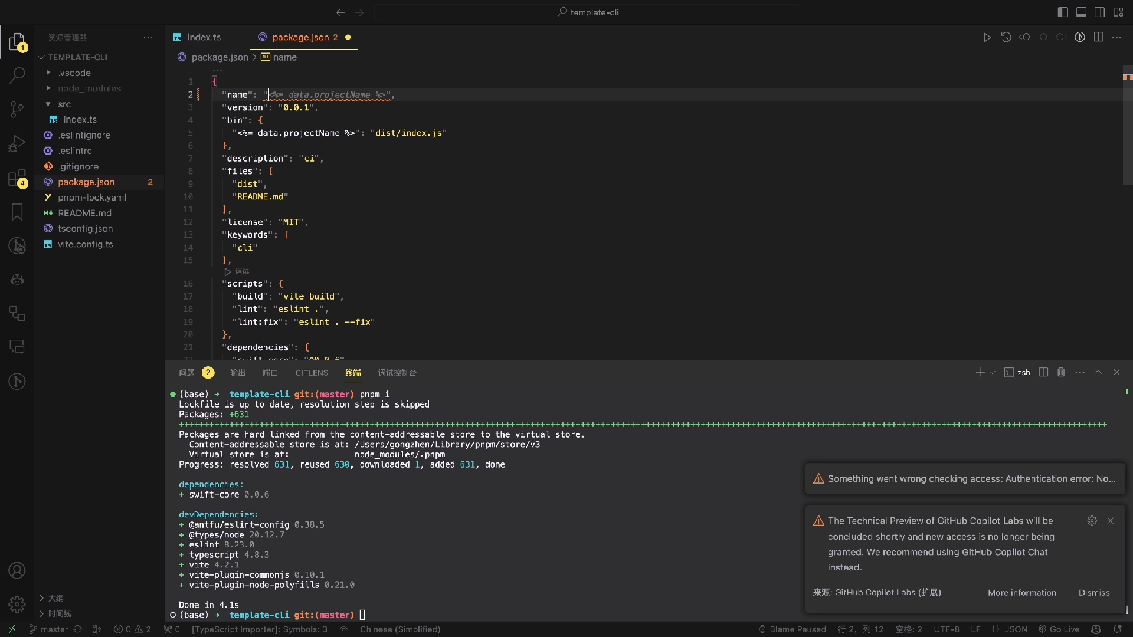Open the Explorer view in activity bar
Viewport: 1133px width, 637px height.
(x=17, y=41)
